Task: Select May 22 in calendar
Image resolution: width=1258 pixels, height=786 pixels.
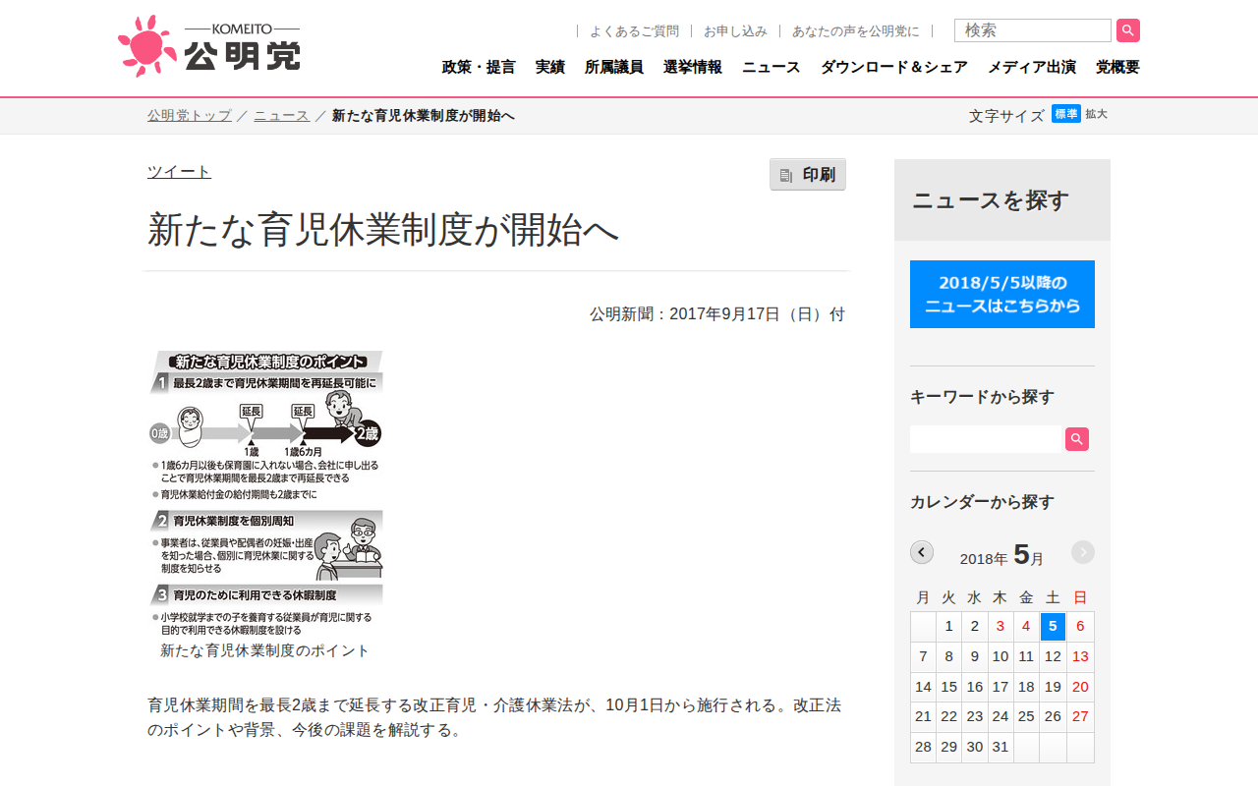Action: pyautogui.click(x=948, y=716)
